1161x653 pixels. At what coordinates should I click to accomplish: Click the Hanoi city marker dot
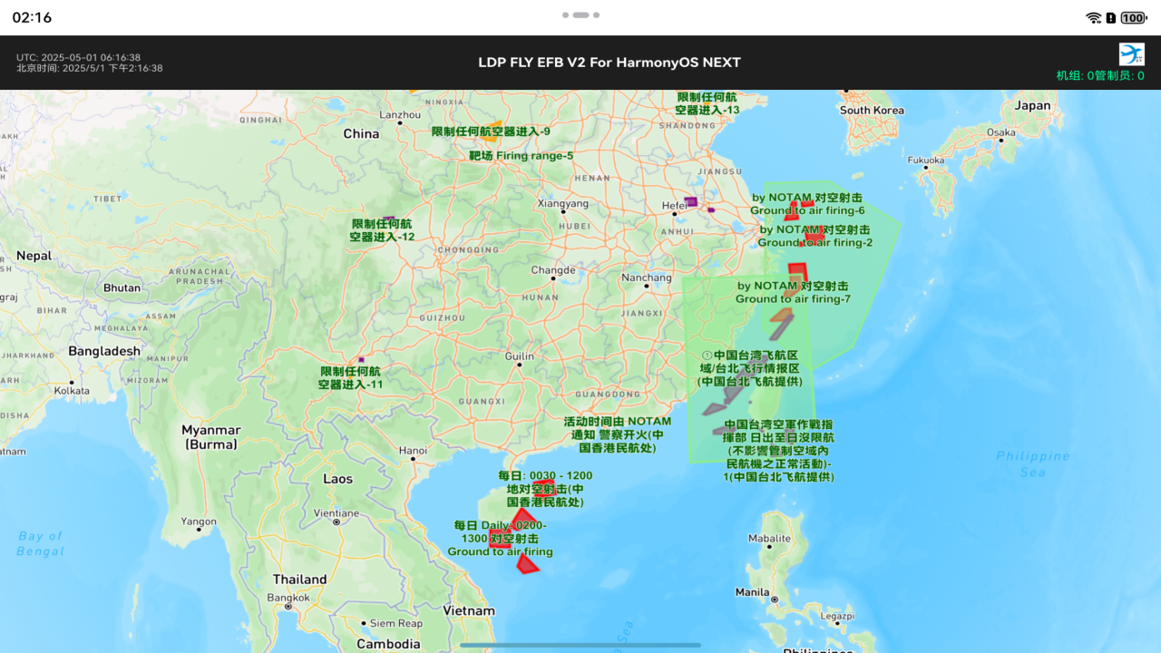(x=413, y=460)
